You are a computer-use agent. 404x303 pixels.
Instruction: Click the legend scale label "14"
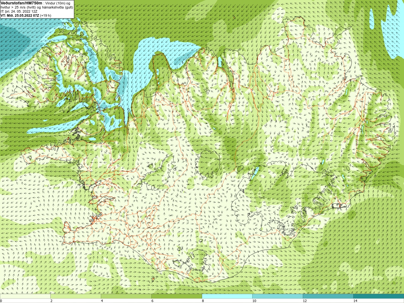point(355,301)
